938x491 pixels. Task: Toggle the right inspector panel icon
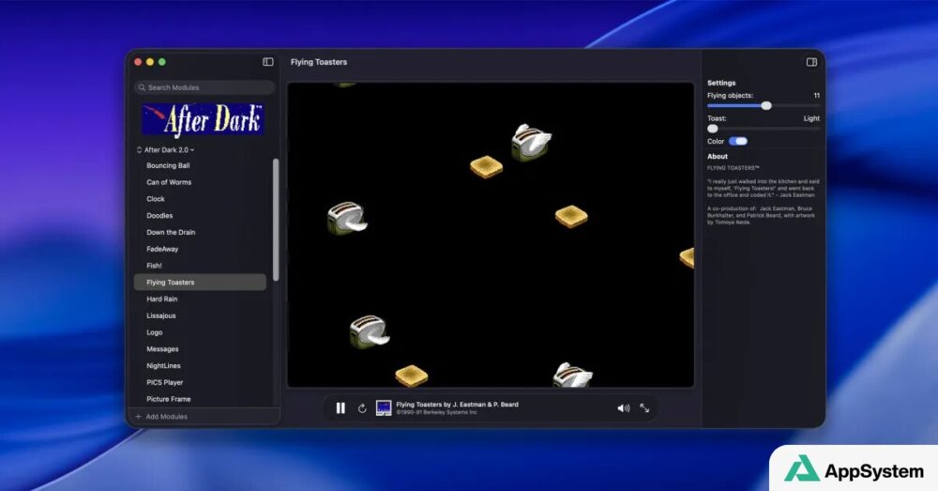(811, 62)
